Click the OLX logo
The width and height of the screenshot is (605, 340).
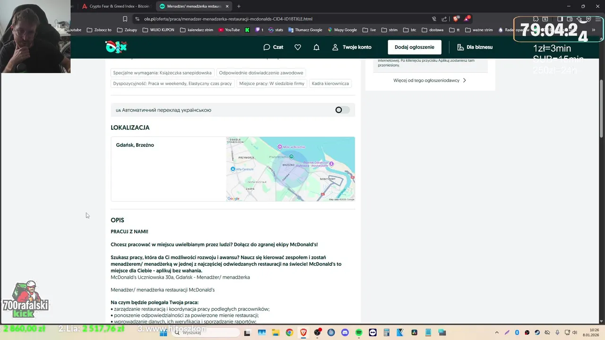coord(116,47)
